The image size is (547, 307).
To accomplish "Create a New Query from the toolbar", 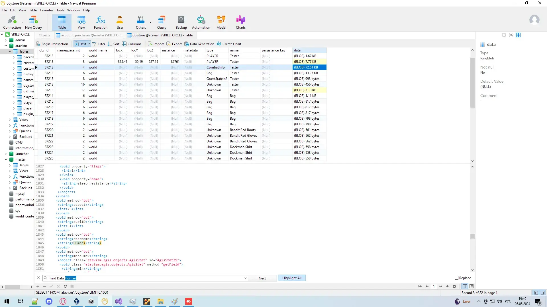I will 33,22.
